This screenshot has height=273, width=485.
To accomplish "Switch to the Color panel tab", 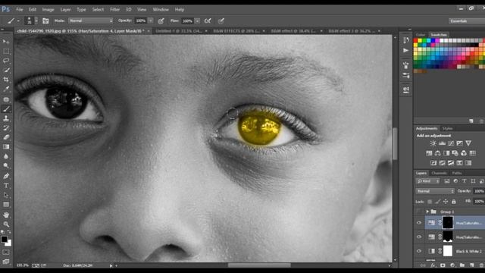I will tap(421, 35).
